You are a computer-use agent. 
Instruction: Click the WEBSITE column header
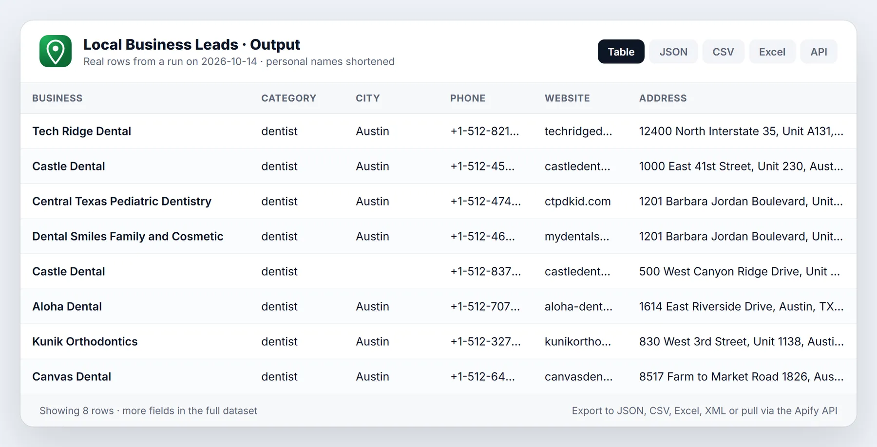567,98
